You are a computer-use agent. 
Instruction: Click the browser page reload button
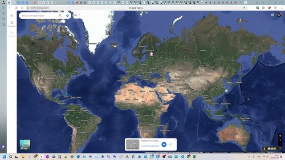[22, 8]
